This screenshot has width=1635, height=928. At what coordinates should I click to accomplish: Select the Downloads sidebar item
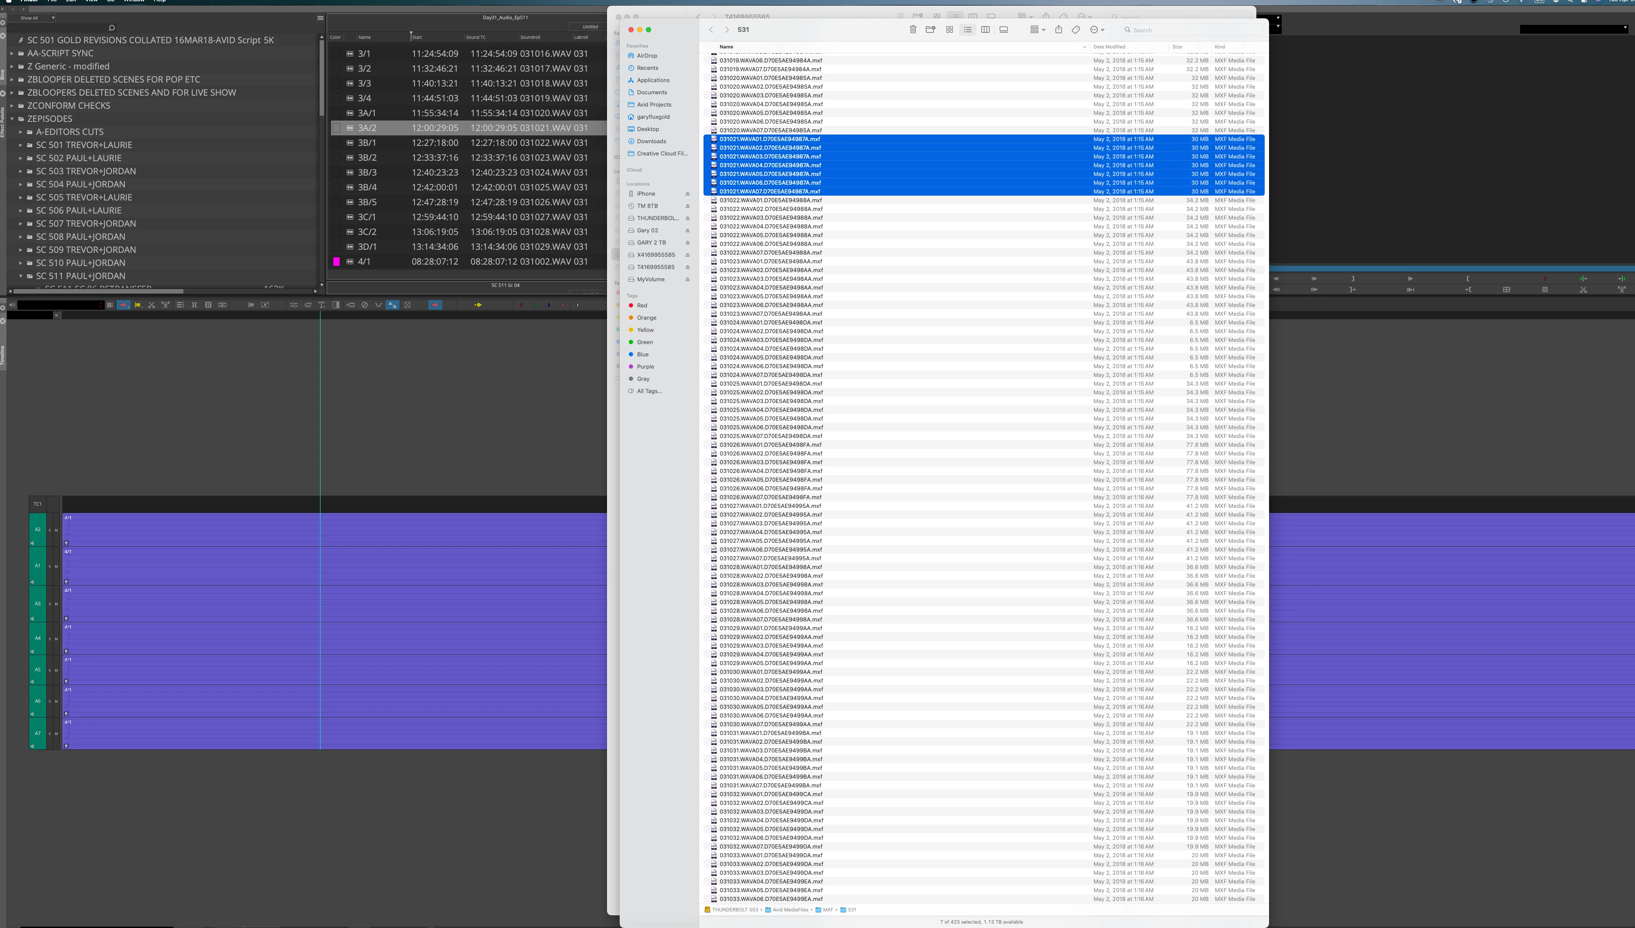coord(651,141)
